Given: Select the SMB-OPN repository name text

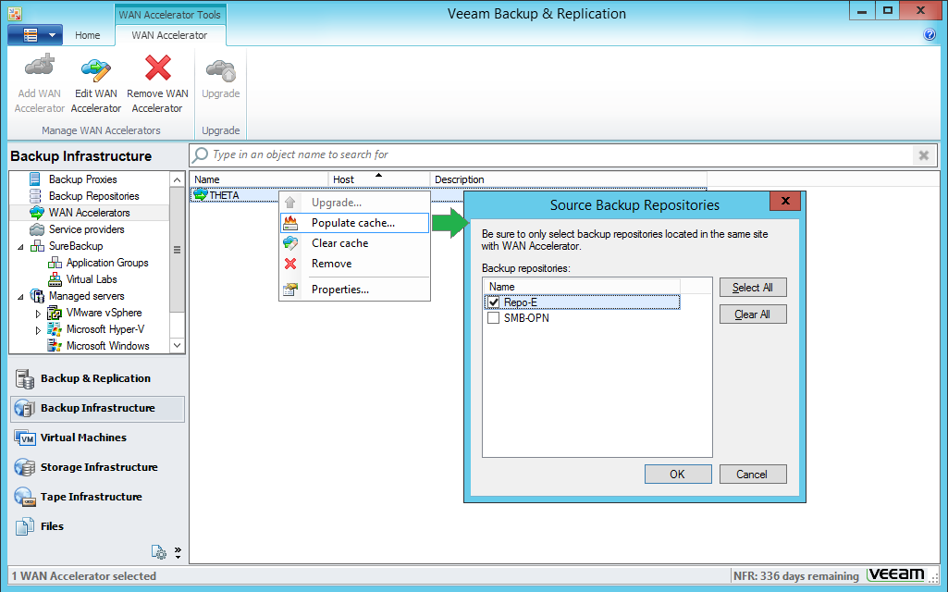Looking at the screenshot, I should point(526,318).
